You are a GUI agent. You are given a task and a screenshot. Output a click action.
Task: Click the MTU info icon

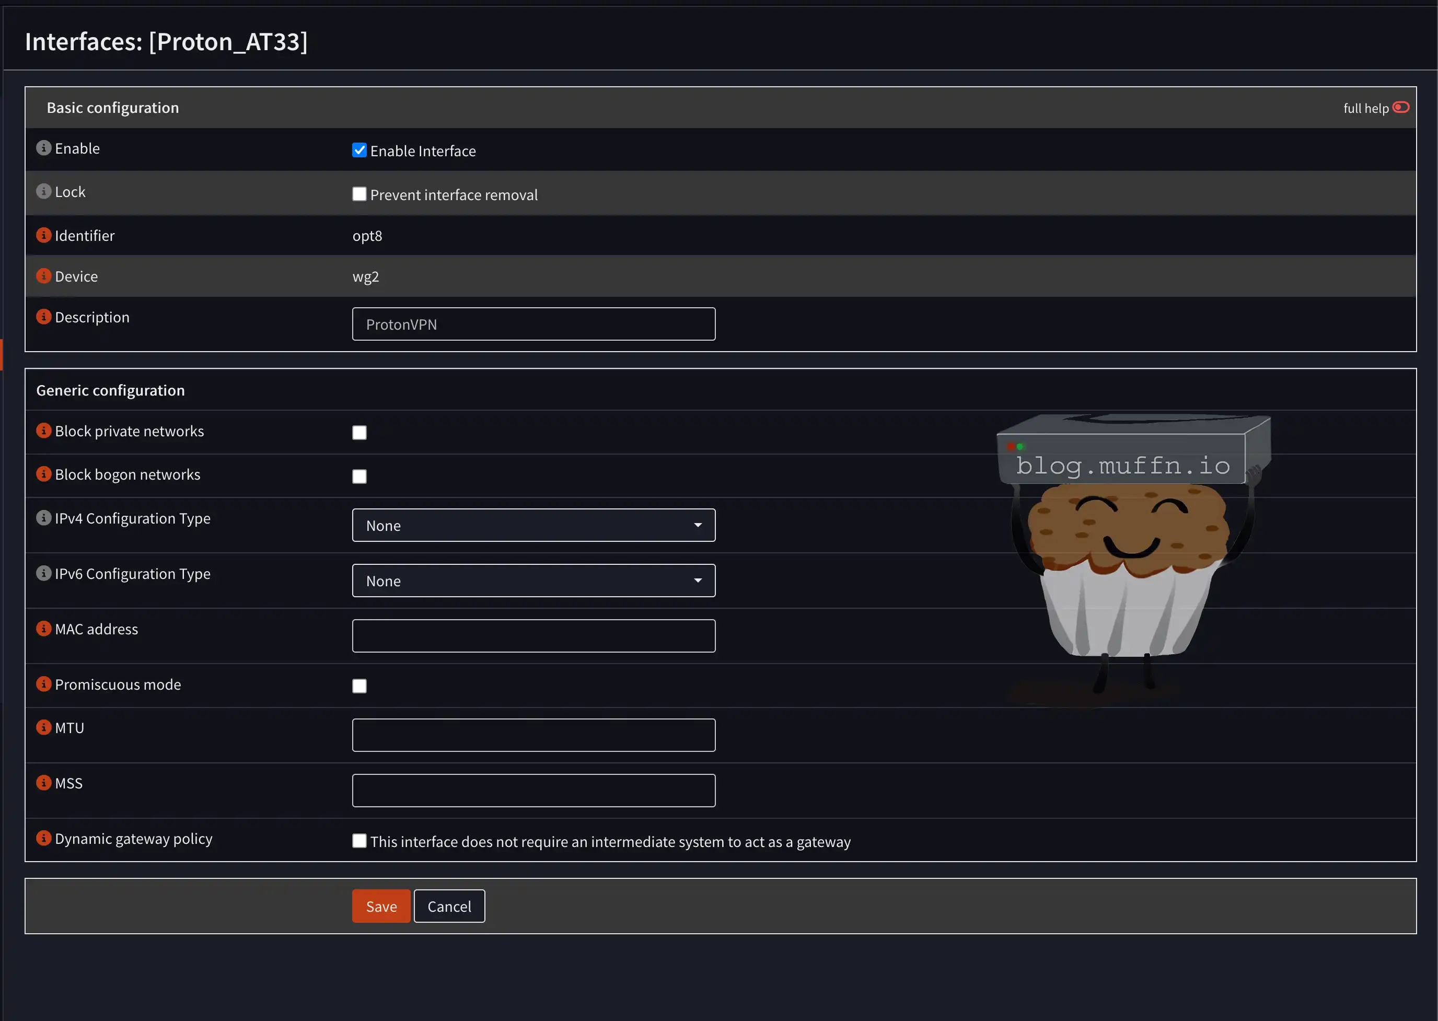(x=43, y=727)
